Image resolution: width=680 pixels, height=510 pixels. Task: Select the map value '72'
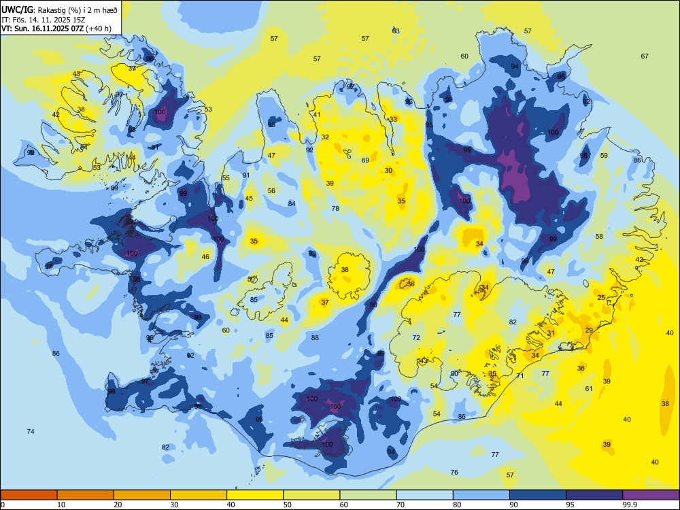coord(416,337)
